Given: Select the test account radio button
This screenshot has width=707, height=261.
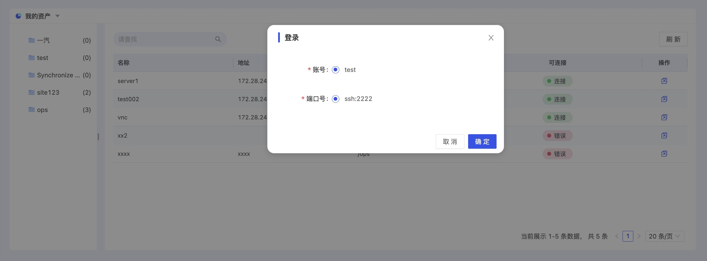Looking at the screenshot, I should pos(336,70).
